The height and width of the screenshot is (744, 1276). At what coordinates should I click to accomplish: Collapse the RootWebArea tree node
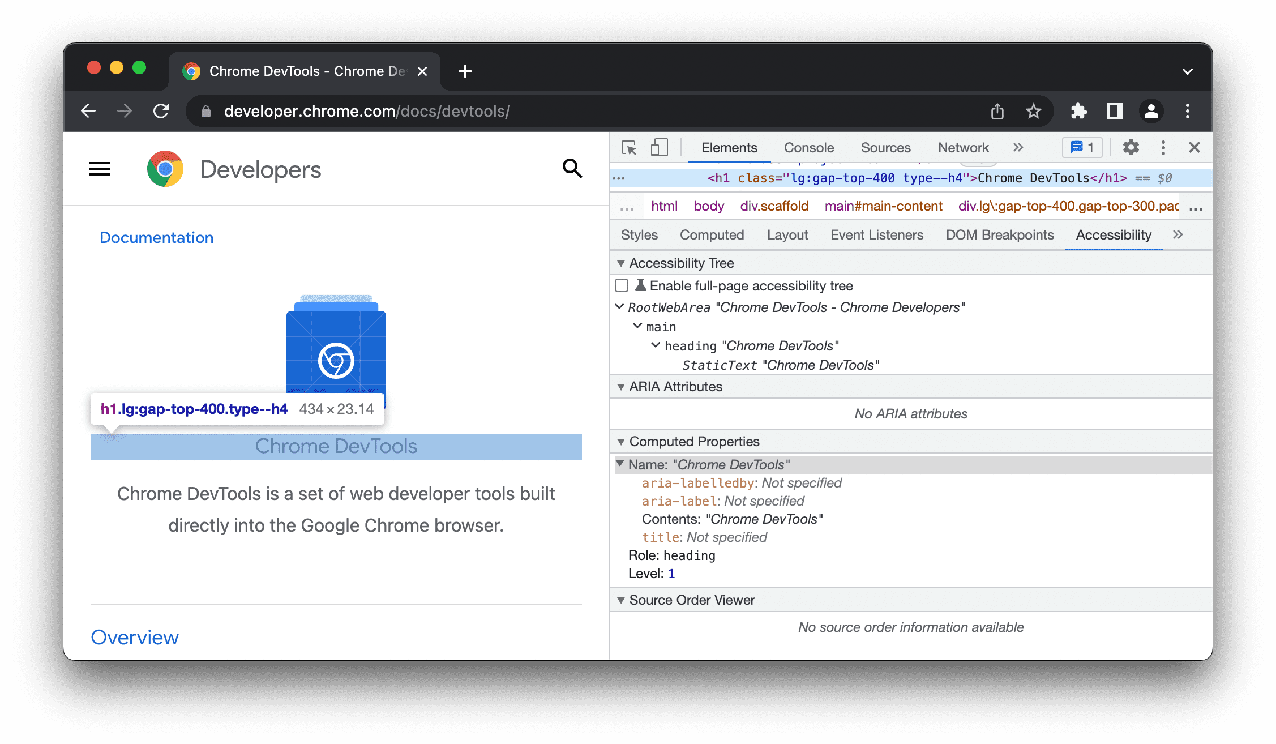click(622, 306)
